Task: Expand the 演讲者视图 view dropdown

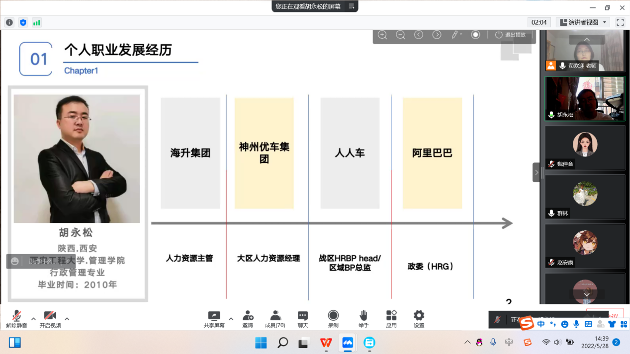Action: [583, 22]
